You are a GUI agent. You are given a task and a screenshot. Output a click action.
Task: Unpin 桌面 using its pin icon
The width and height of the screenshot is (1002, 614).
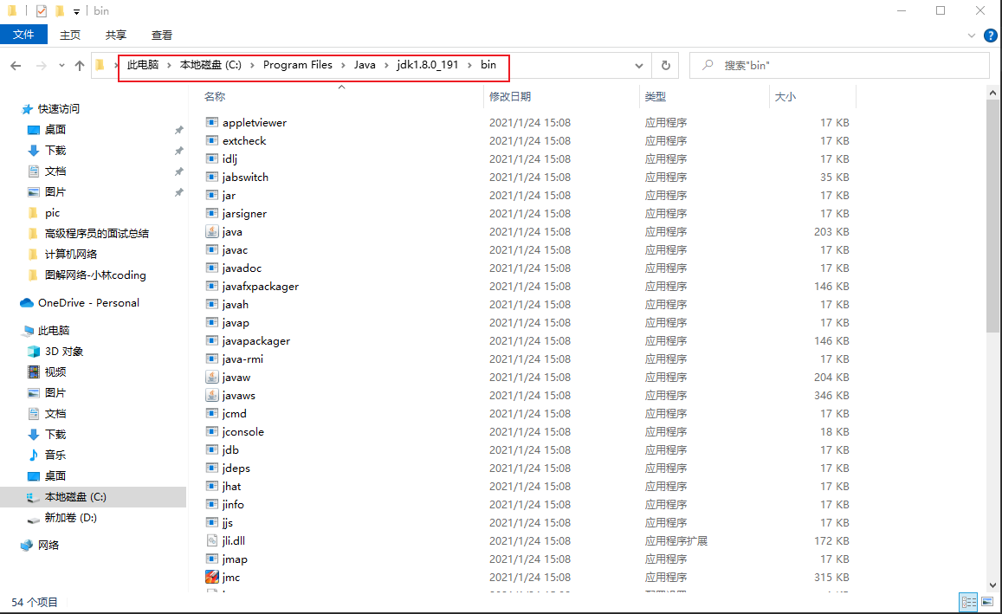point(179,130)
